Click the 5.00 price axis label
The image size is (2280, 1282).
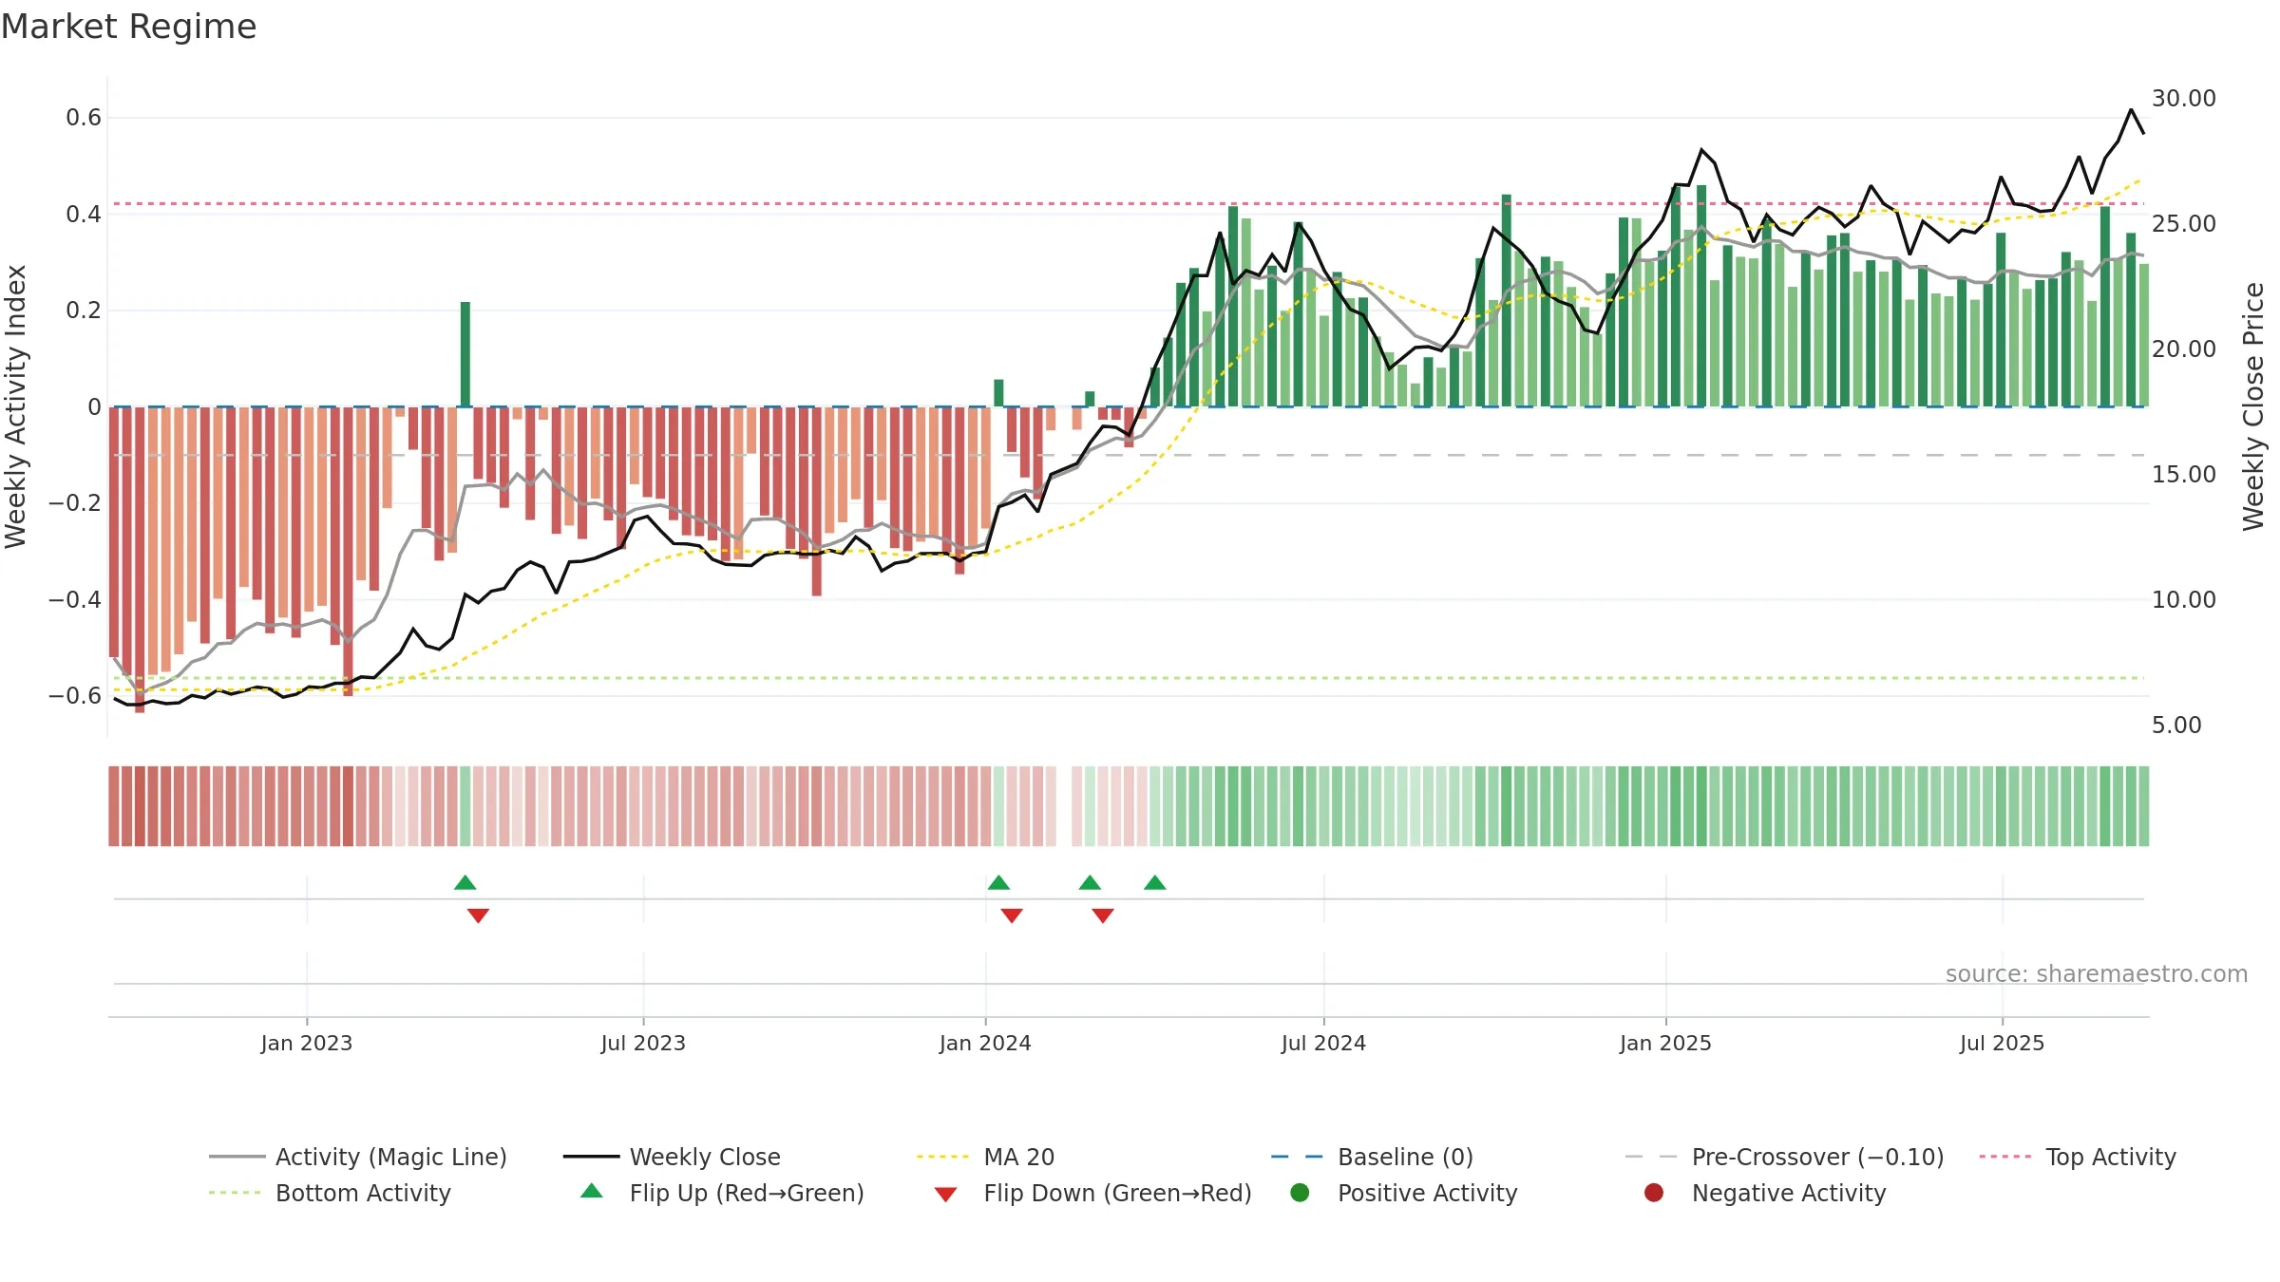point(2176,725)
